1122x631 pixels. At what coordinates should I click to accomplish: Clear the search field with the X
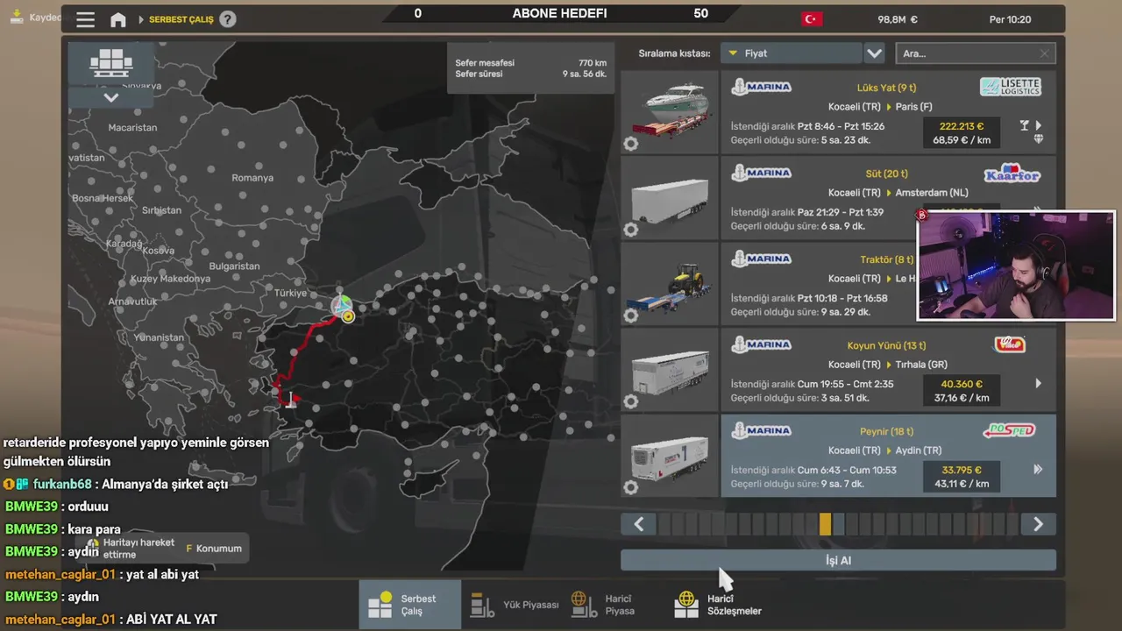coord(1044,53)
